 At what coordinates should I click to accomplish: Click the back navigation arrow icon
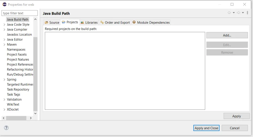tap(229, 13)
